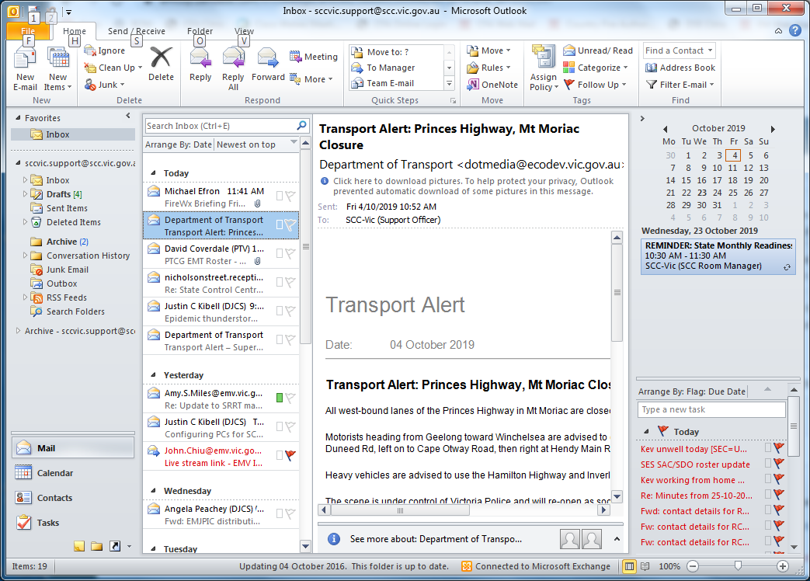Collapse the Today group in message list

pyautogui.click(x=153, y=174)
